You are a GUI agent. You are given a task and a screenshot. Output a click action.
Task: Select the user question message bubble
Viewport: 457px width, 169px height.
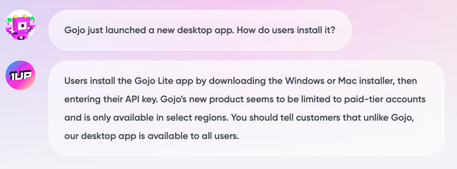200,30
